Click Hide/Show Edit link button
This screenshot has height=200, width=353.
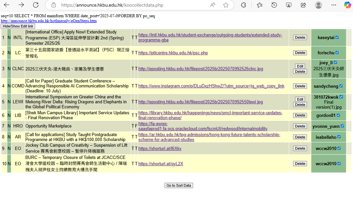tap(18, 26)
